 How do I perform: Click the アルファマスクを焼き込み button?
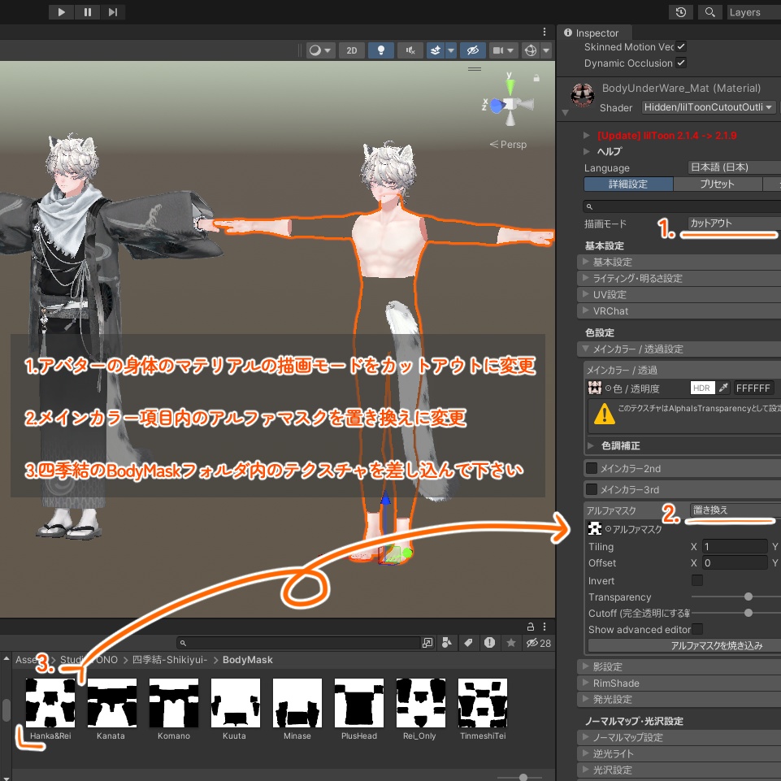pos(716,645)
